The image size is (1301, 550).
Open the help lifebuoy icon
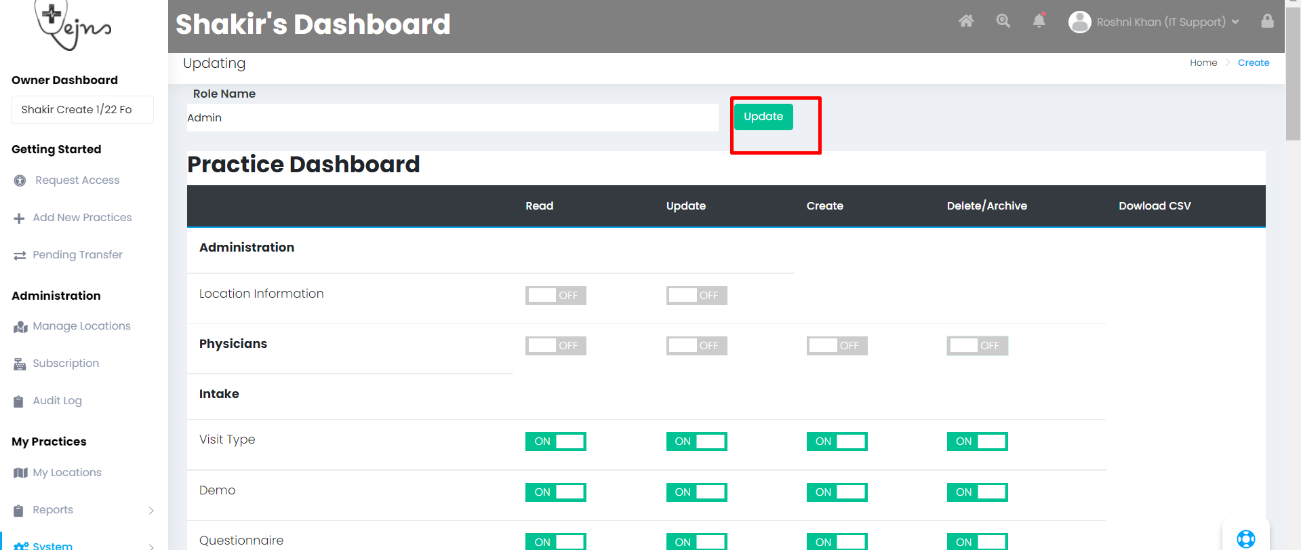click(1245, 538)
